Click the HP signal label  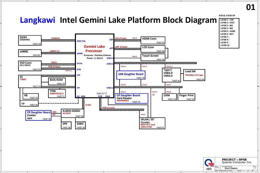point(54,115)
